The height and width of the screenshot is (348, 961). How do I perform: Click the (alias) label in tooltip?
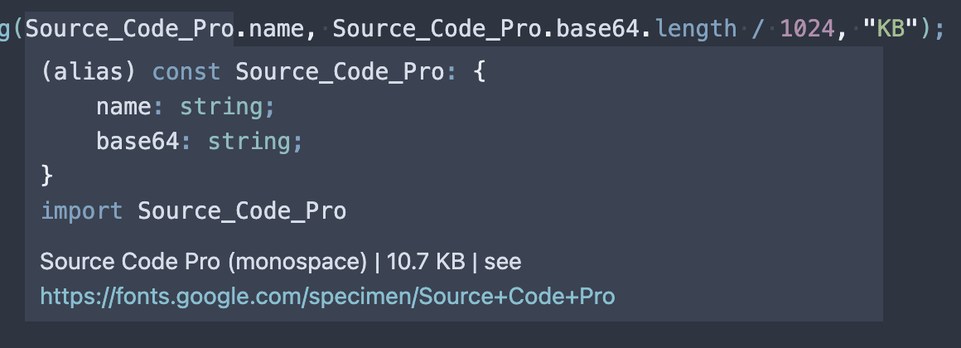88,72
